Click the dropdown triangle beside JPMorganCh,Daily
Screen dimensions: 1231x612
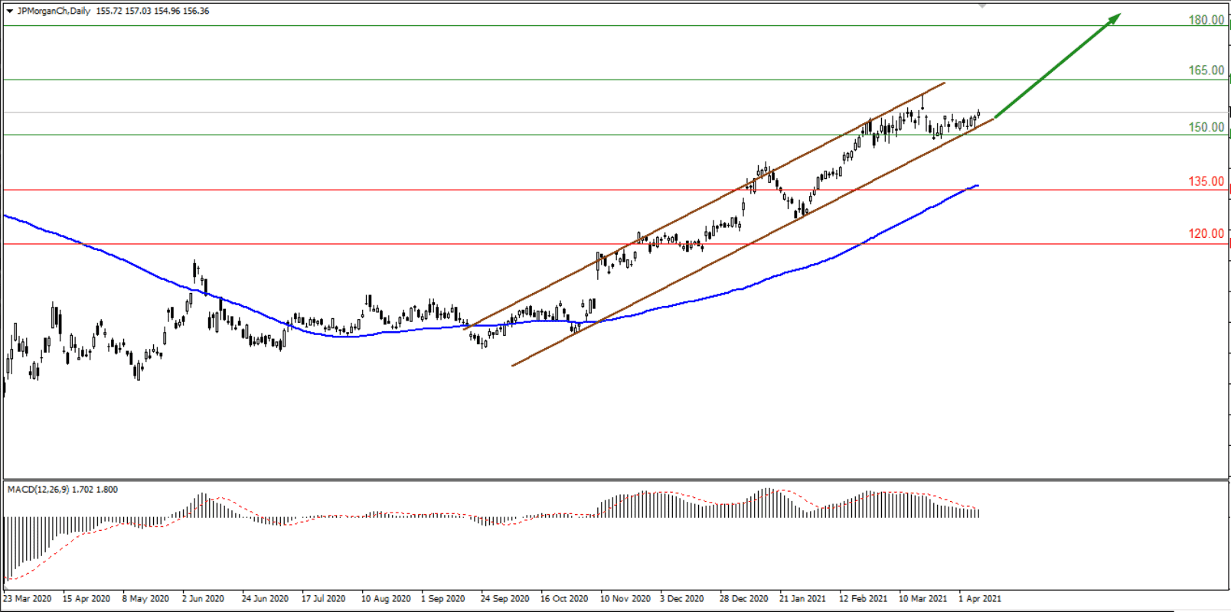pyautogui.click(x=9, y=11)
